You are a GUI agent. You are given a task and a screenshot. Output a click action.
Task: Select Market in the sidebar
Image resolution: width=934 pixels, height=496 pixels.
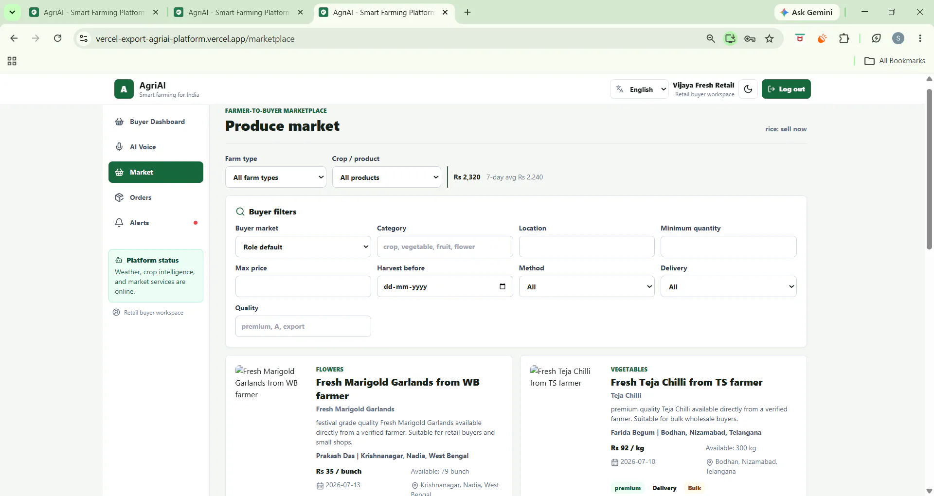[156, 172]
